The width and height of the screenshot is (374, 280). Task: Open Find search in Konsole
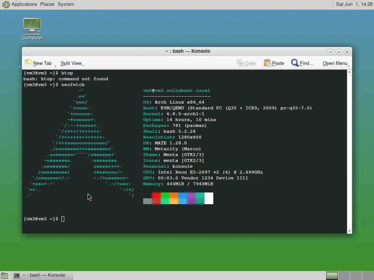point(302,63)
